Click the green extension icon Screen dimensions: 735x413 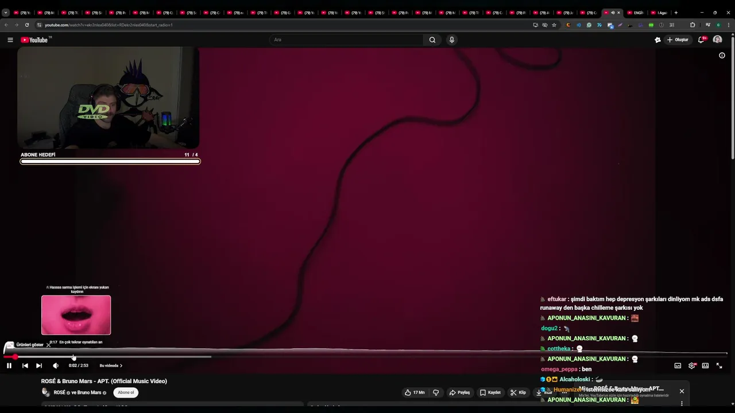click(x=651, y=25)
